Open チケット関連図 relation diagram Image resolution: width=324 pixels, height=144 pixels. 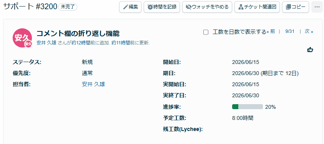click(257, 7)
